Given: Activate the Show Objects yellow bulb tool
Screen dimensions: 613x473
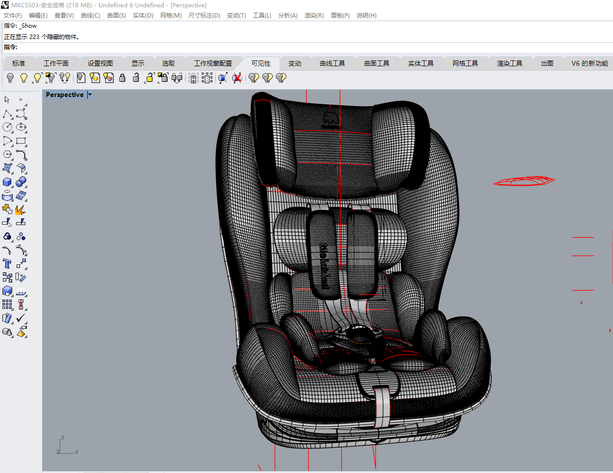Looking at the screenshot, I should pos(23,78).
